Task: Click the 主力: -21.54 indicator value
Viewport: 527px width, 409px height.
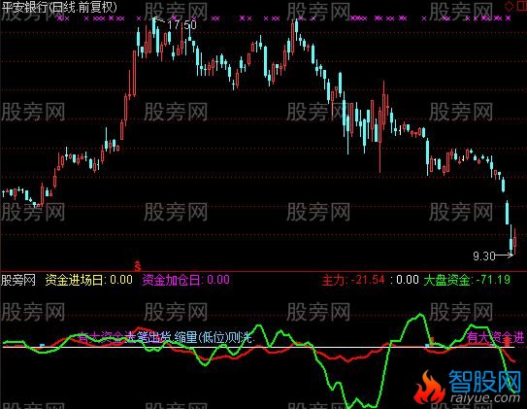Action: pos(353,280)
